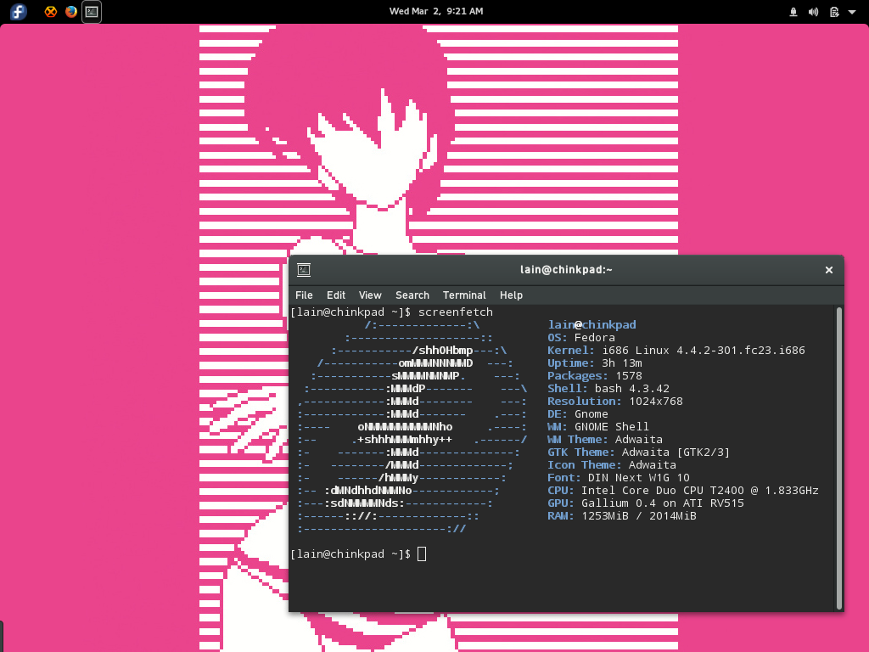Open the Fedora activities logo button
Image resolution: width=869 pixels, height=652 pixels.
[18, 12]
